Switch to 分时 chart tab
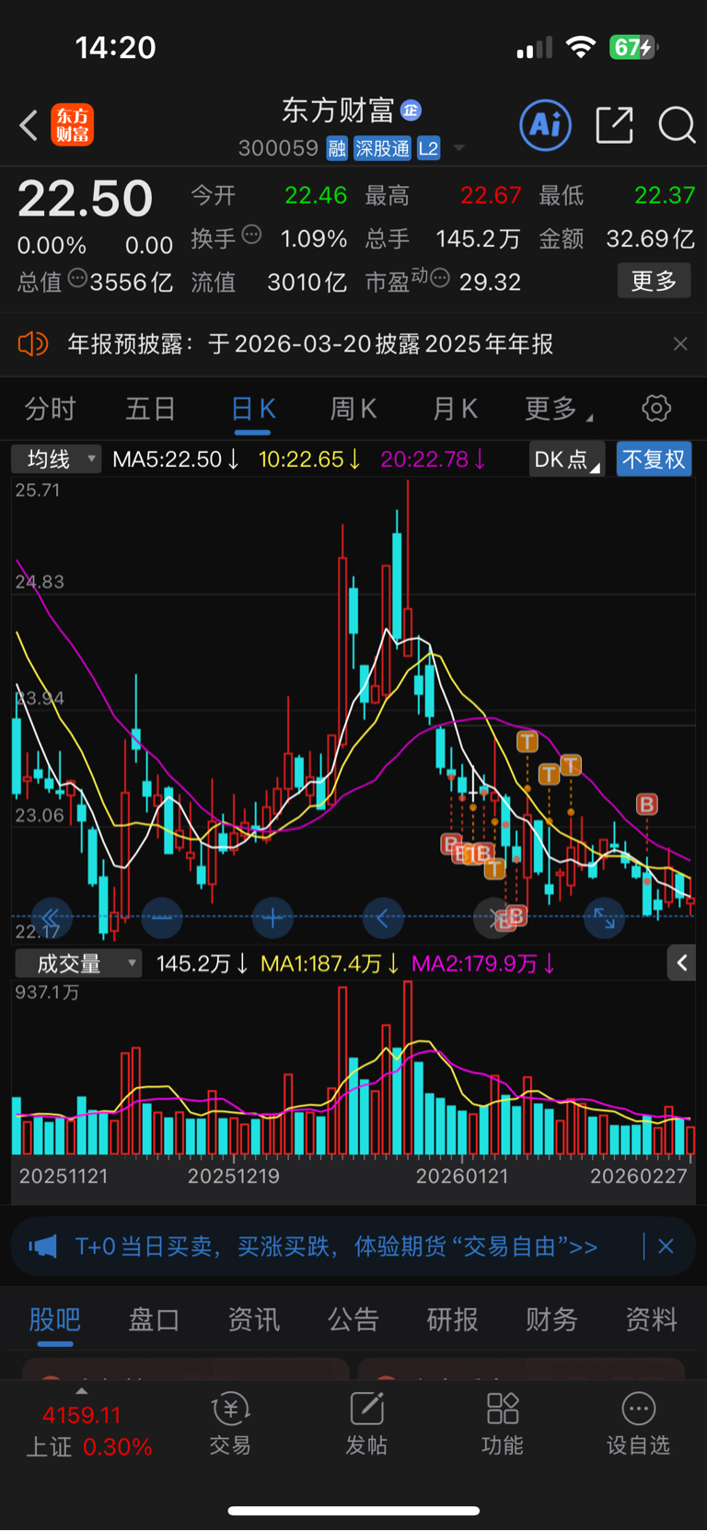Viewport: 707px width, 1531px height. click(x=50, y=409)
